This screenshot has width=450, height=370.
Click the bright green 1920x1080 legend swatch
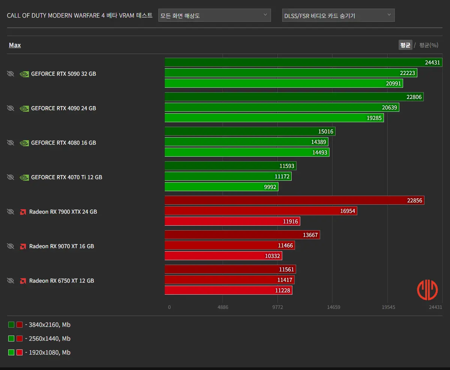tap(11, 352)
